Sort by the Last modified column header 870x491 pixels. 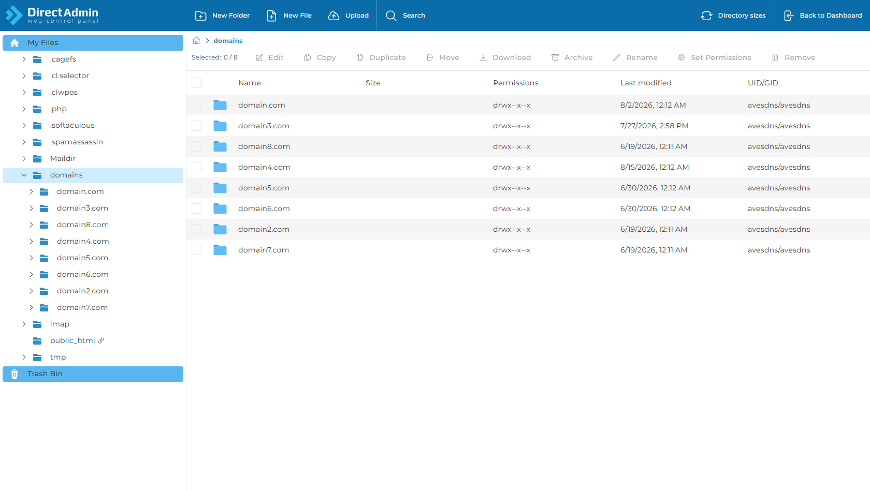click(646, 83)
